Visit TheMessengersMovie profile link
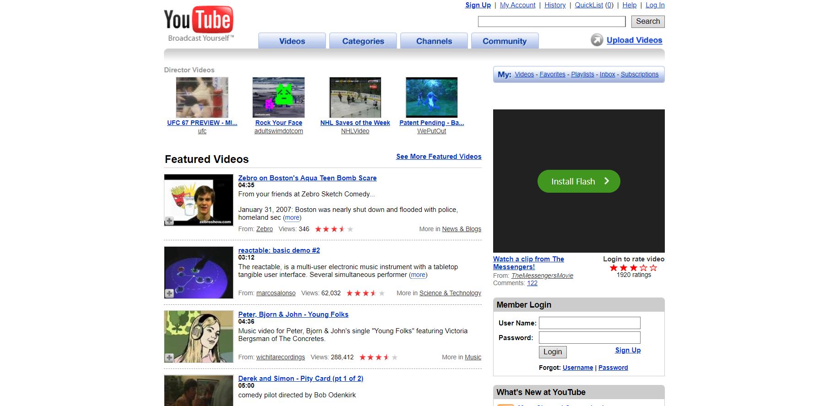This screenshot has width=826, height=406. (x=542, y=276)
